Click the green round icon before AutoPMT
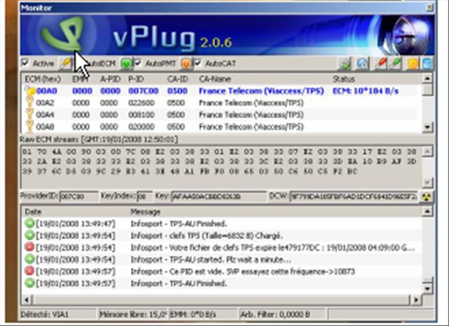This screenshot has width=449, height=326. point(126,63)
